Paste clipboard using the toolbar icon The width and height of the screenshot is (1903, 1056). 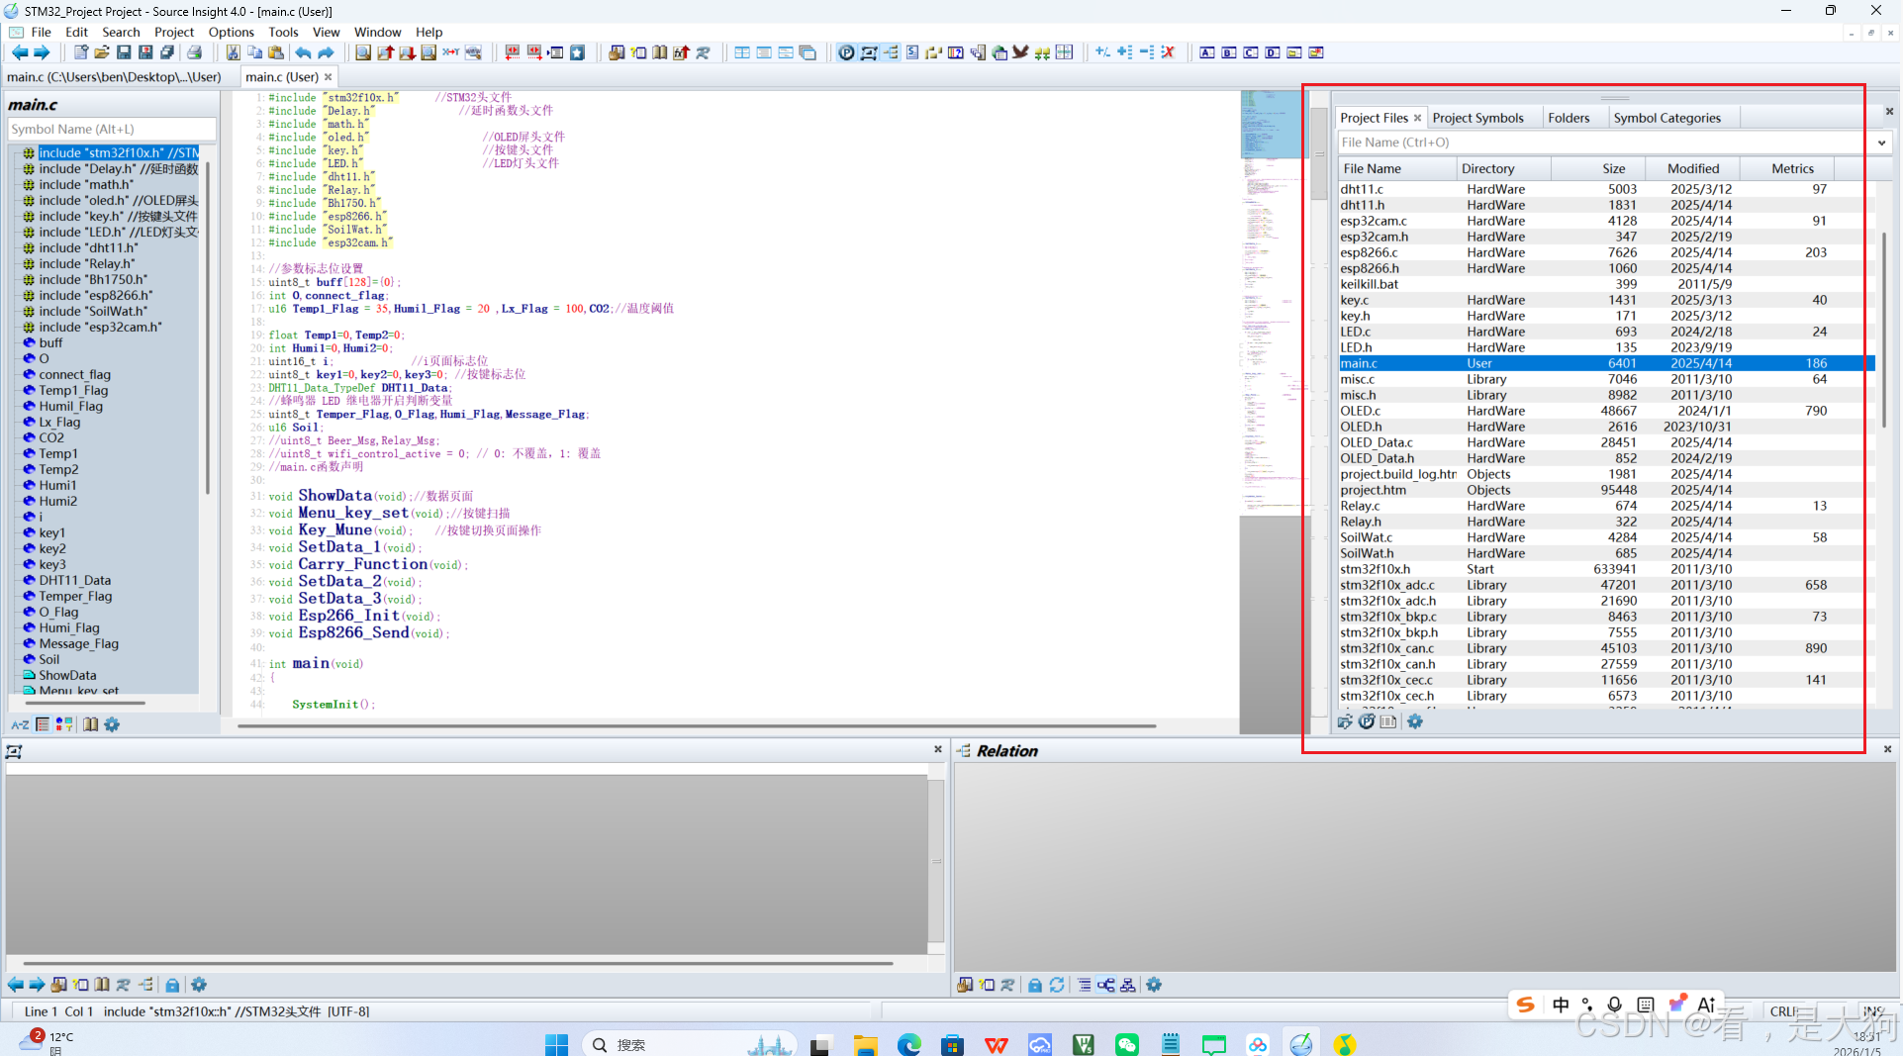tap(276, 52)
